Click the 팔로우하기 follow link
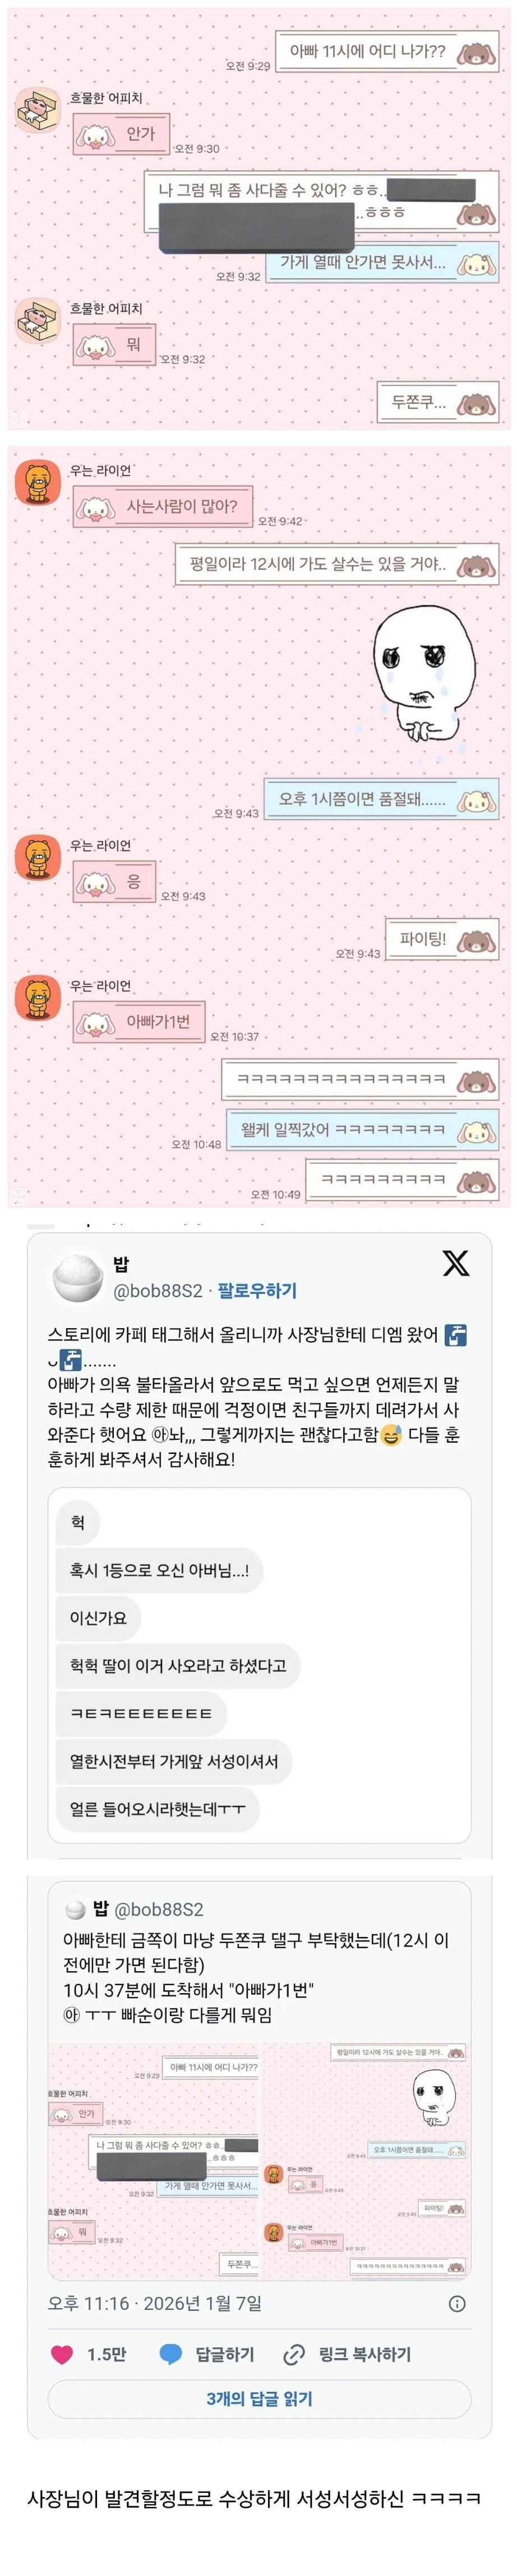This screenshot has height=2576, width=517. (x=257, y=1290)
